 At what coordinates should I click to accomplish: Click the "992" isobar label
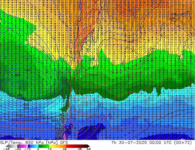pos(23,98)
